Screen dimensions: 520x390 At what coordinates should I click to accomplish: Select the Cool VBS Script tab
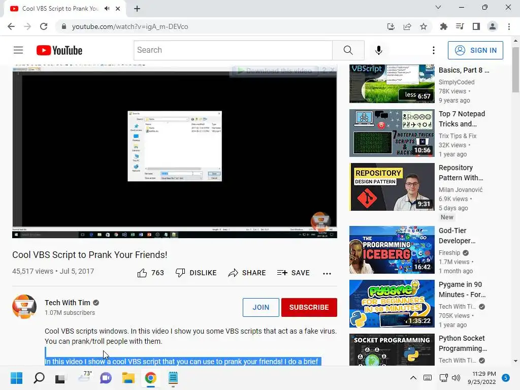60,9
